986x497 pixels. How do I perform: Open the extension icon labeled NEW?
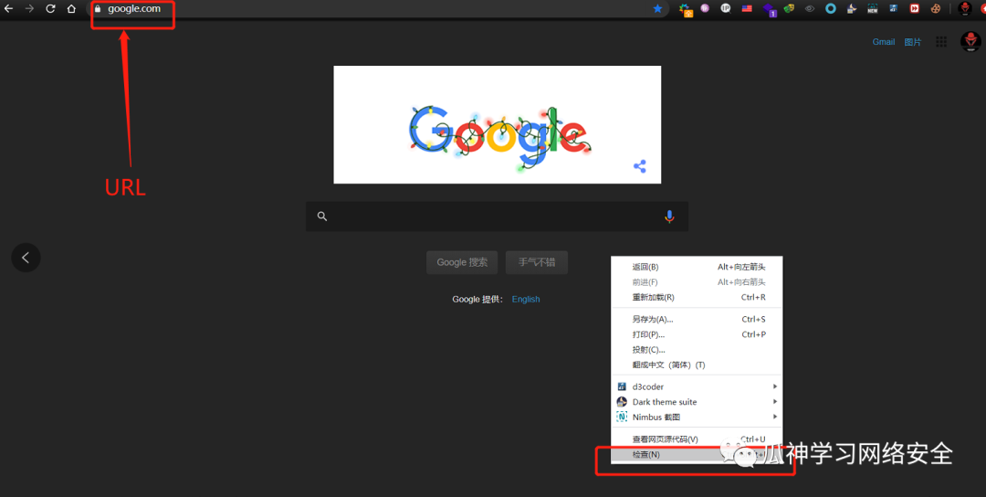[x=872, y=9]
